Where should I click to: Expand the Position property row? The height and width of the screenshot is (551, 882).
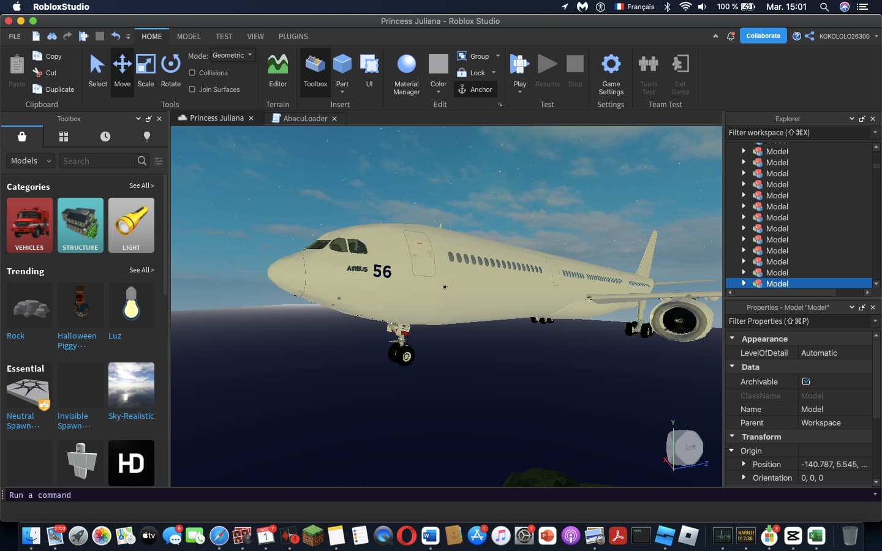(744, 464)
